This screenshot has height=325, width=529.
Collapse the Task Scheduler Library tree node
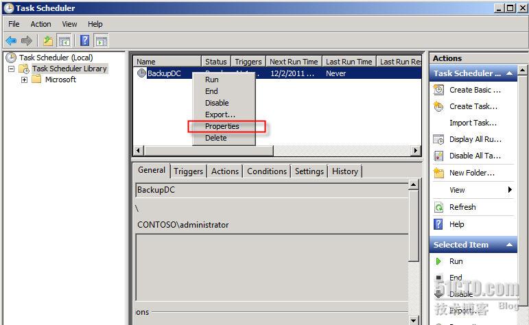12,69
